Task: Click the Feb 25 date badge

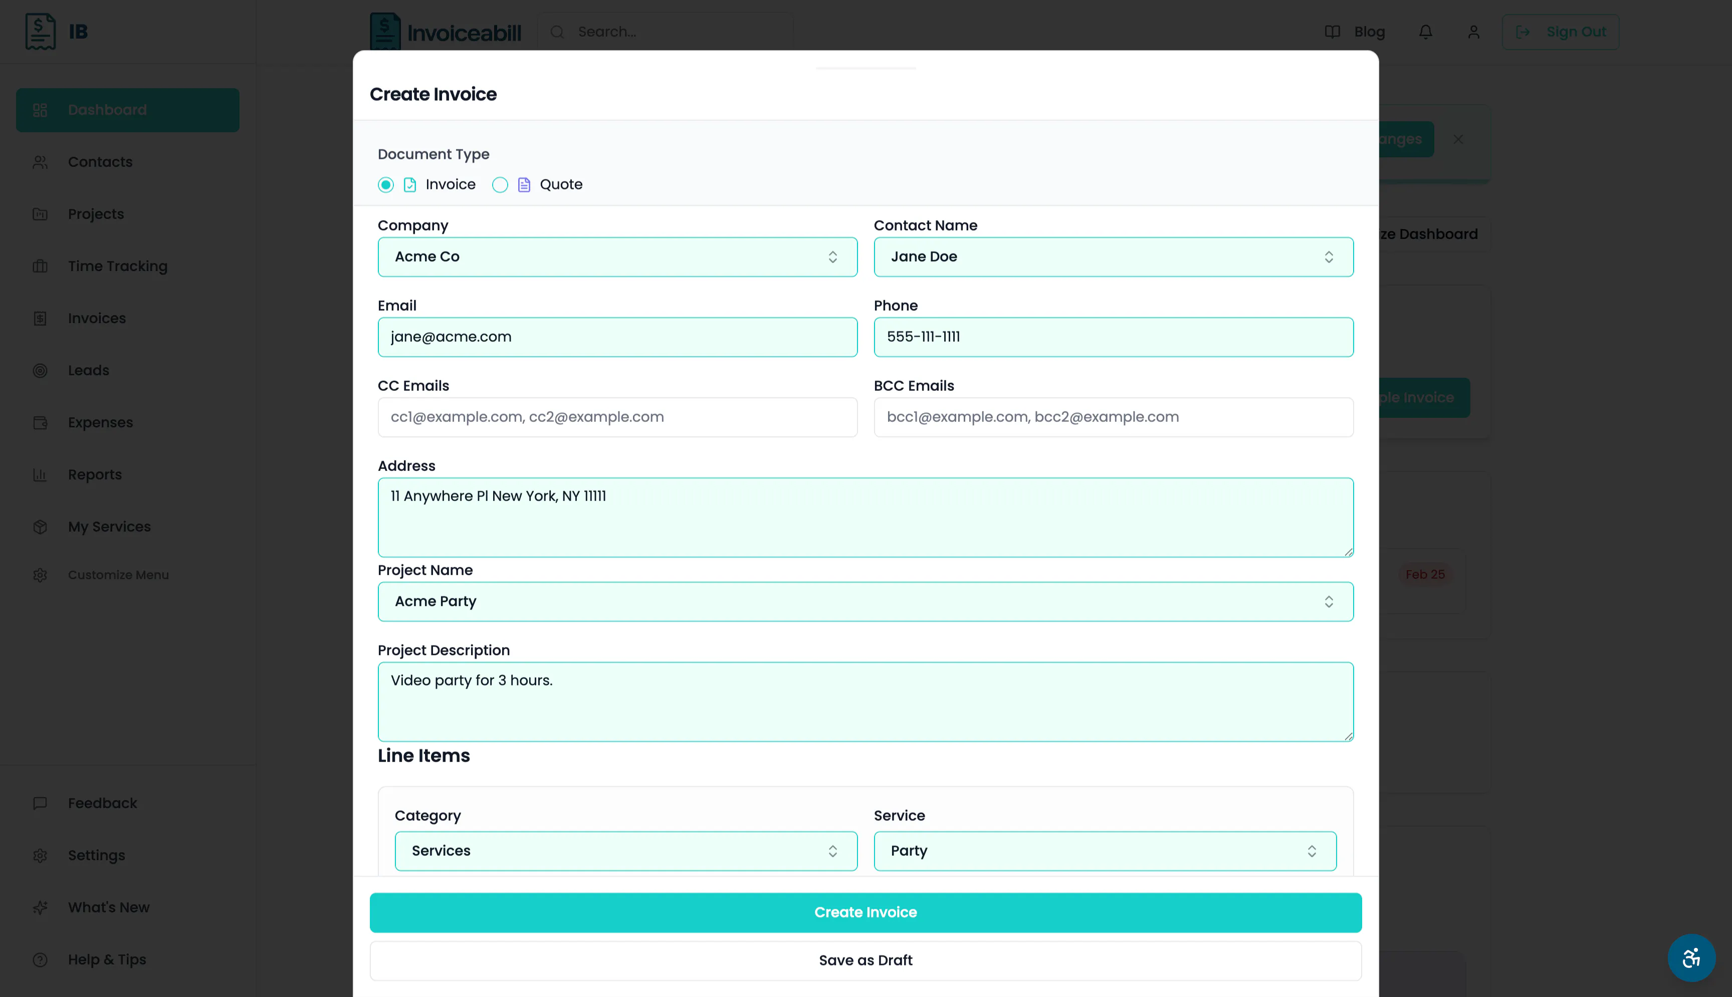Action: pos(1425,575)
